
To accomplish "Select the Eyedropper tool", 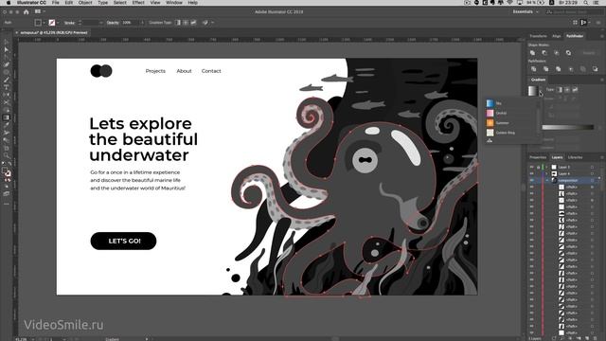I will coord(7,125).
